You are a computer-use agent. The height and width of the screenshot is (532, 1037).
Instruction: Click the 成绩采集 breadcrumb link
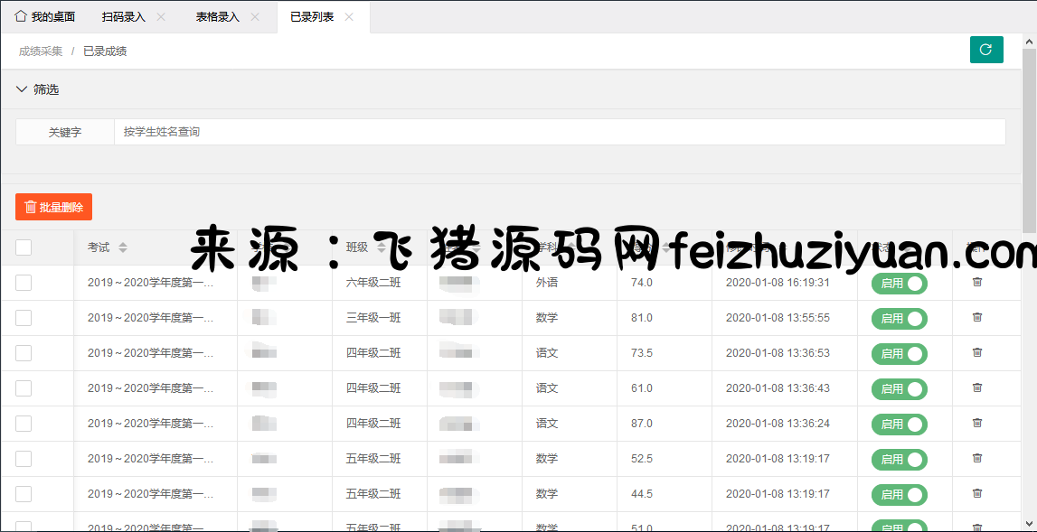41,51
